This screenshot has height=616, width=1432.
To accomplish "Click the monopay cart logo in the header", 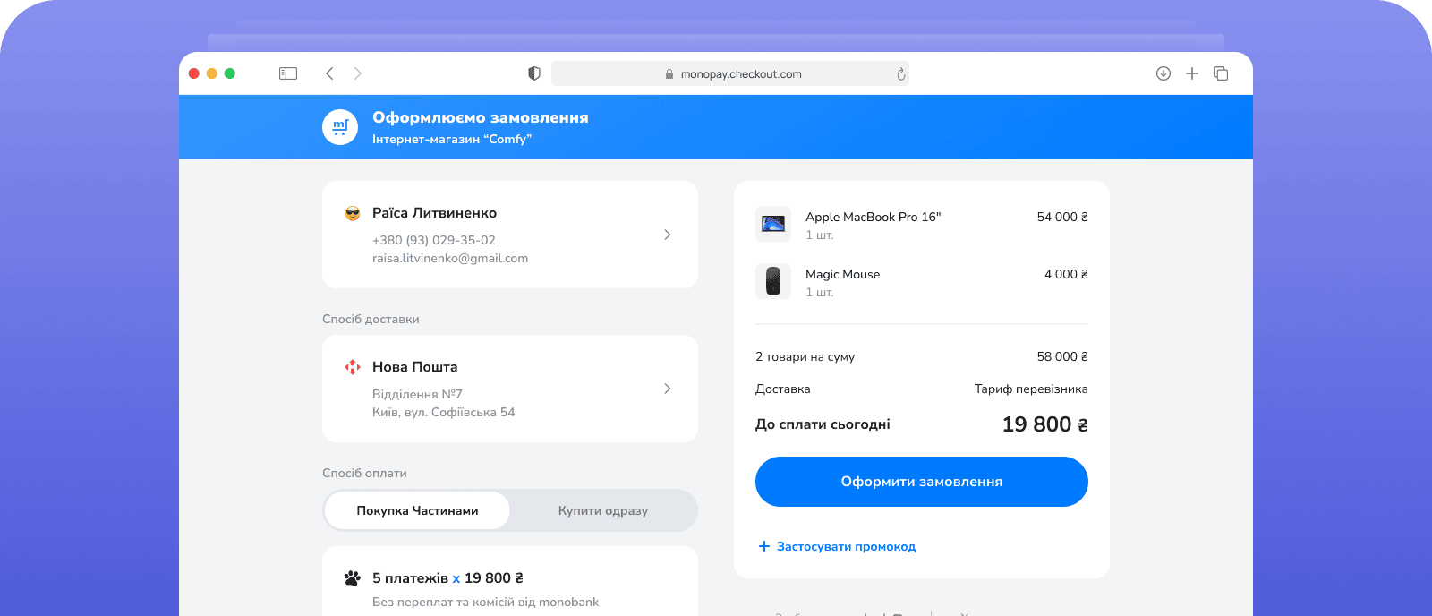I will (340, 127).
